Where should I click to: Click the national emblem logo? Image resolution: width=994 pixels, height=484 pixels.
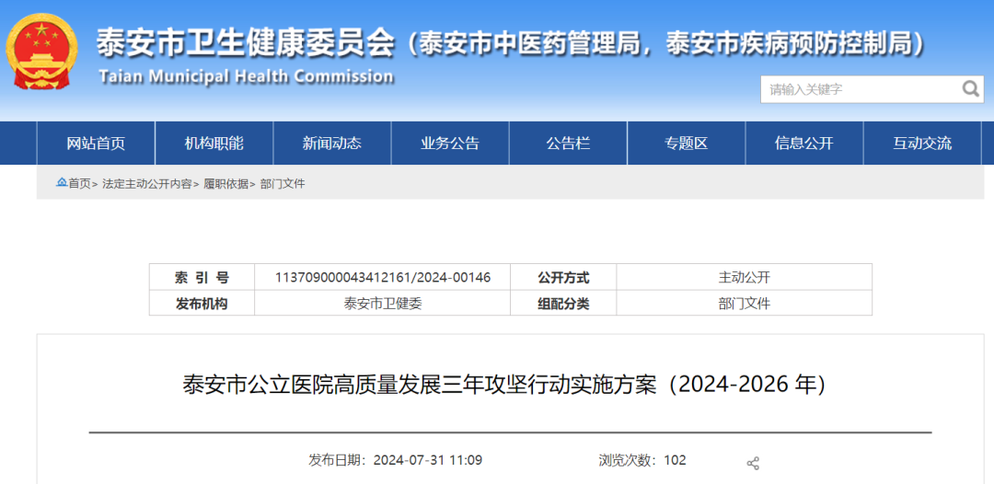click(41, 52)
